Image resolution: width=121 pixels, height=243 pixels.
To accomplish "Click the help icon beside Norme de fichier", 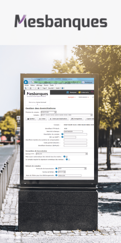I will click(56, 172).
